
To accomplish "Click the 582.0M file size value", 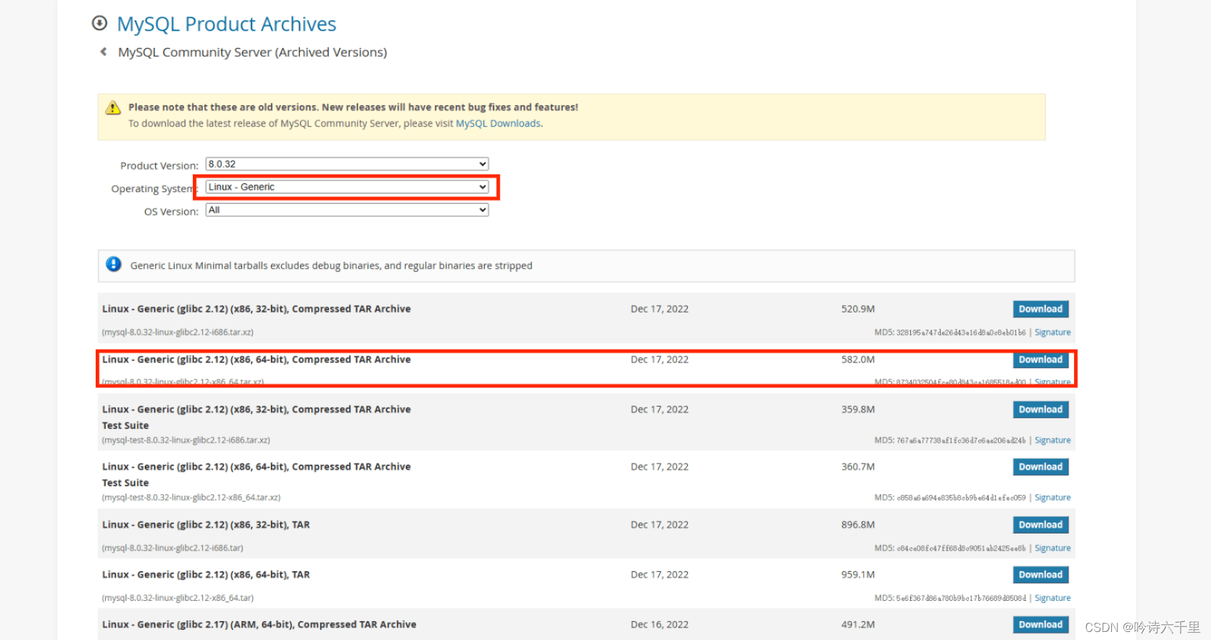I will (x=858, y=360).
